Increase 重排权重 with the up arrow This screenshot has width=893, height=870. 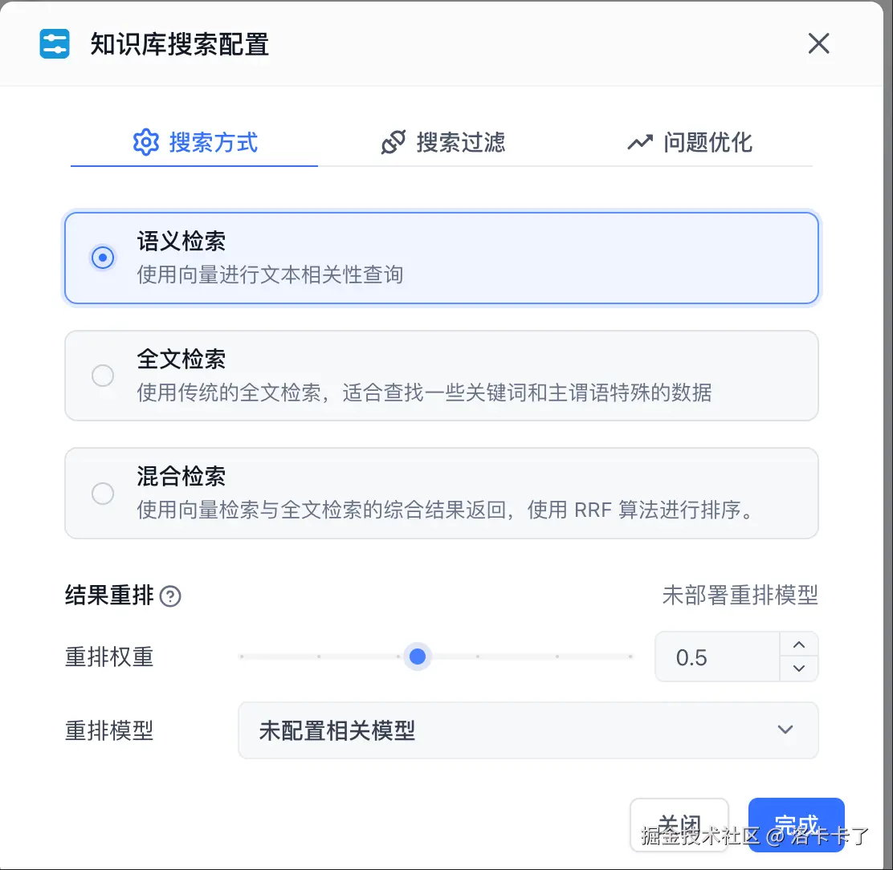click(798, 644)
